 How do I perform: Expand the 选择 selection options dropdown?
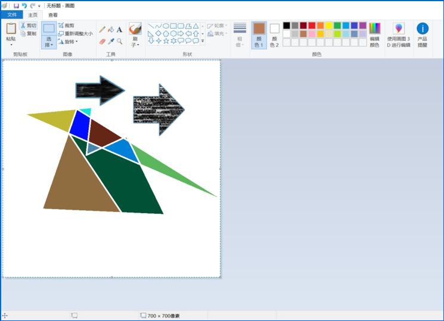(49, 42)
